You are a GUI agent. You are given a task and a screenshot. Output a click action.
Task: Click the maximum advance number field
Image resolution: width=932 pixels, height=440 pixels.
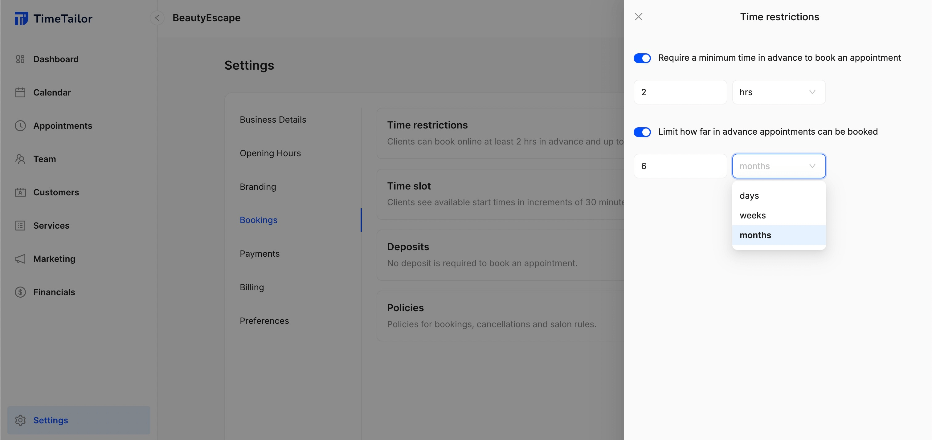click(x=680, y=166)
